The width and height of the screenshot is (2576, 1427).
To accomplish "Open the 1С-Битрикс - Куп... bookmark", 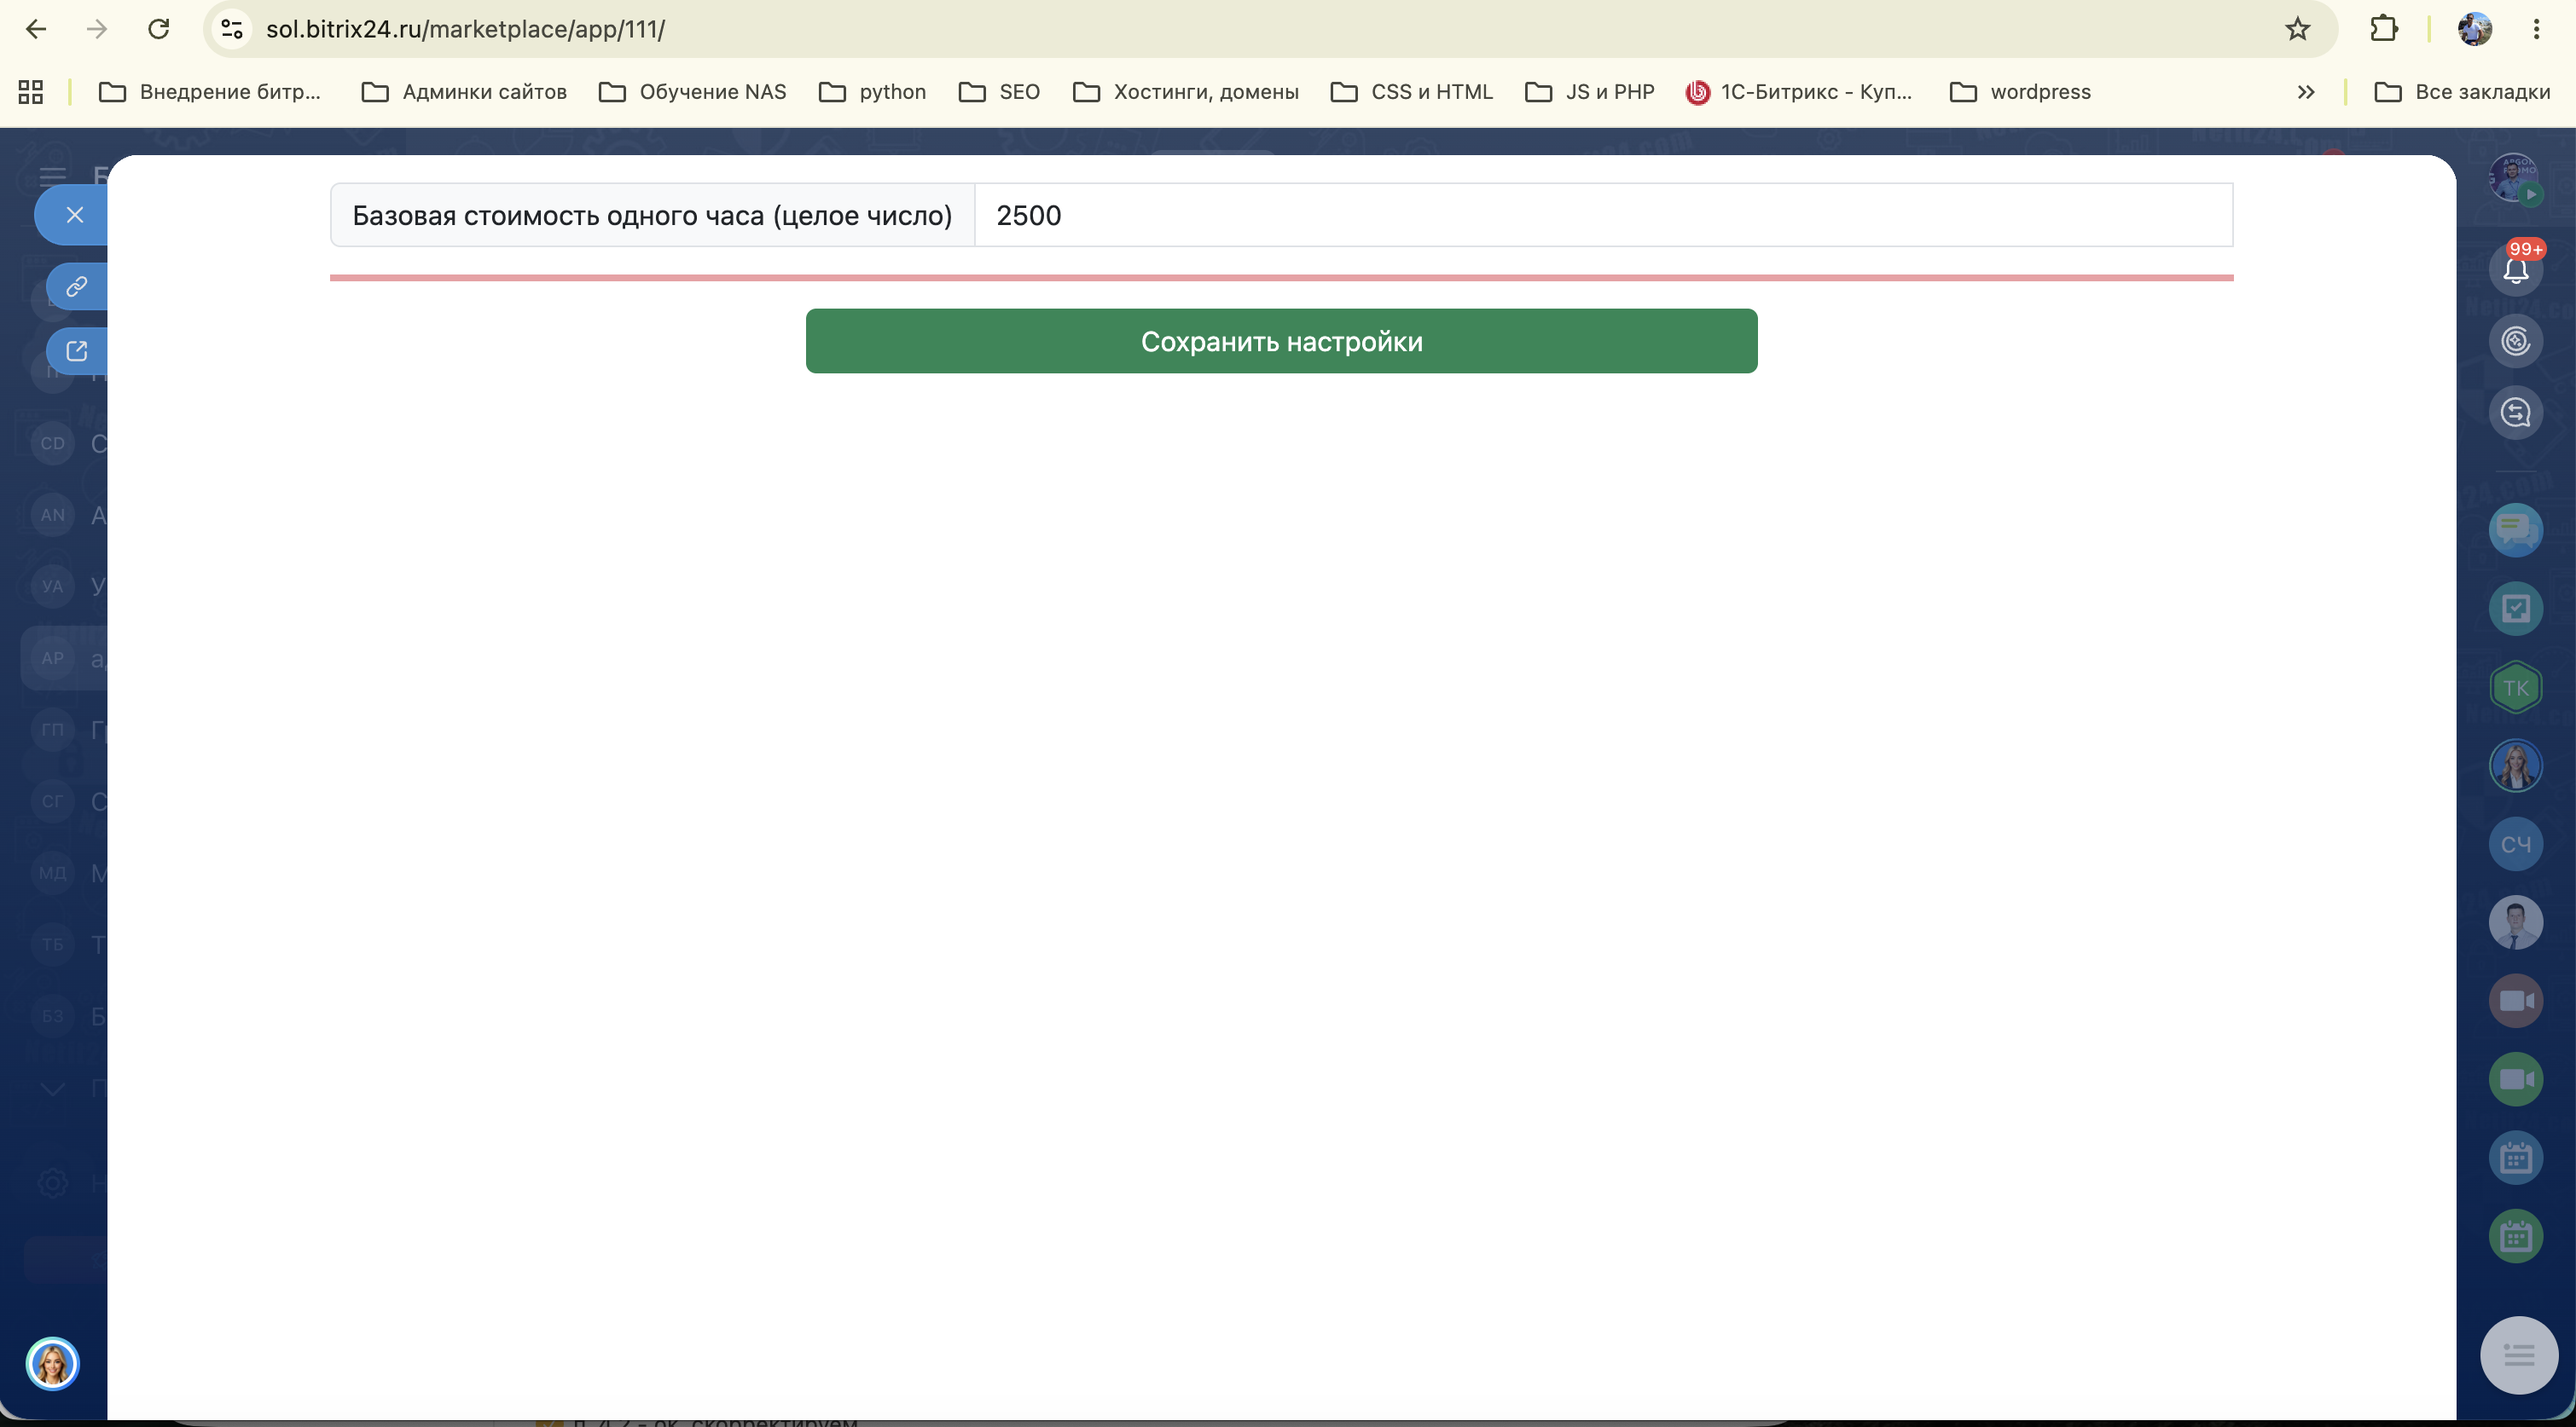I will tap(1798, 92).
